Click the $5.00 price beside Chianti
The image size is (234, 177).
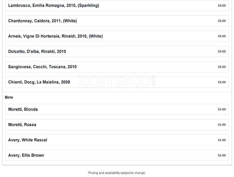(x=222, y=82)
